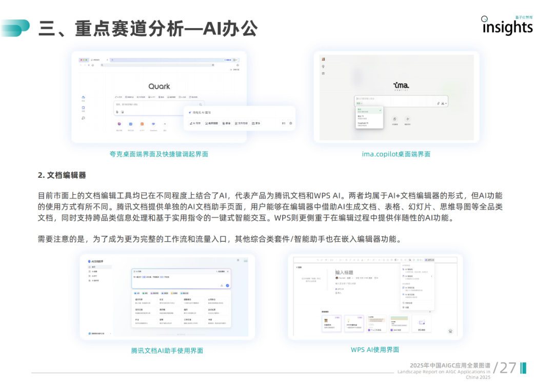
Task: Click the home icon in Quark browser toolbar
Action: (x=93, y=65)
